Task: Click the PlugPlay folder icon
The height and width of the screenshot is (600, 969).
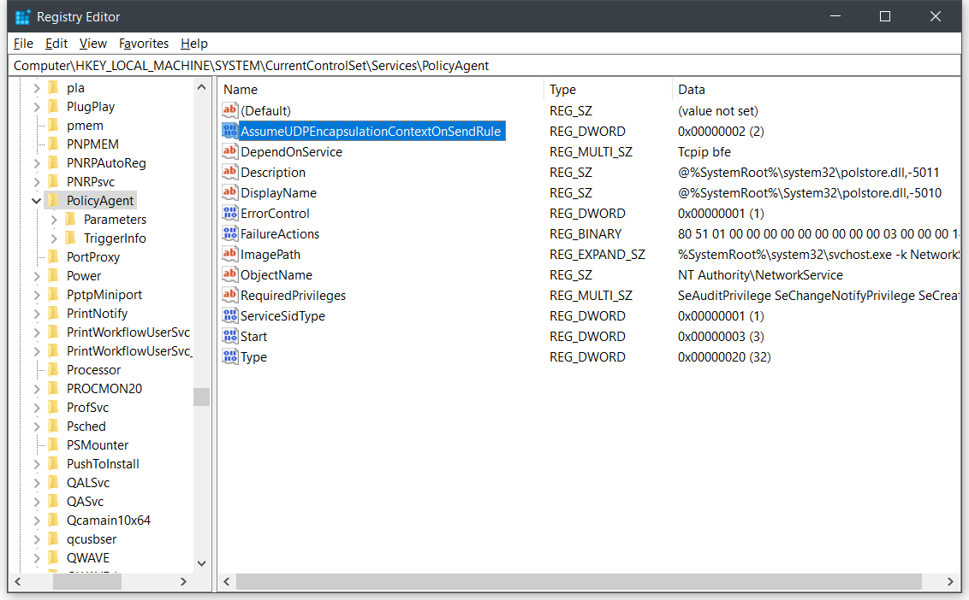Action: (54, 106)
